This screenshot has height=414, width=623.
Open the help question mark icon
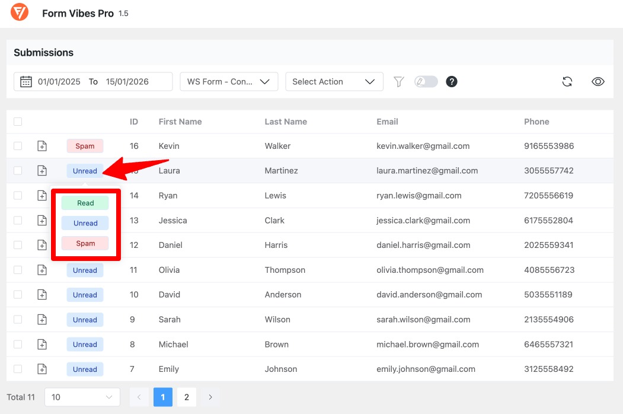click(452, 81)
